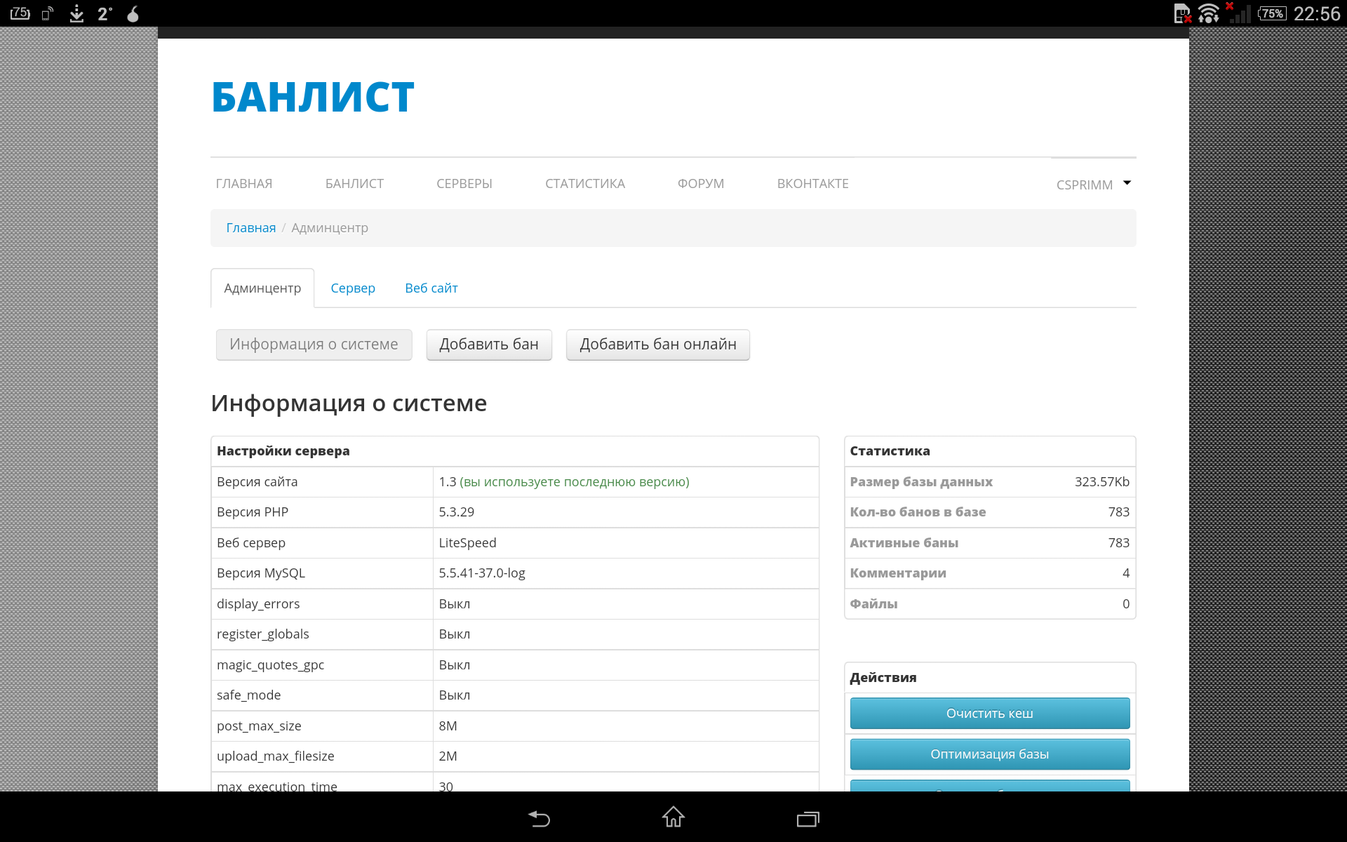Switch to the Веб сайт tab

[431, 288]
